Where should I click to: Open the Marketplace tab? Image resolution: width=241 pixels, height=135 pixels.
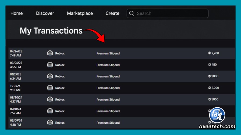tap(80, 13)
